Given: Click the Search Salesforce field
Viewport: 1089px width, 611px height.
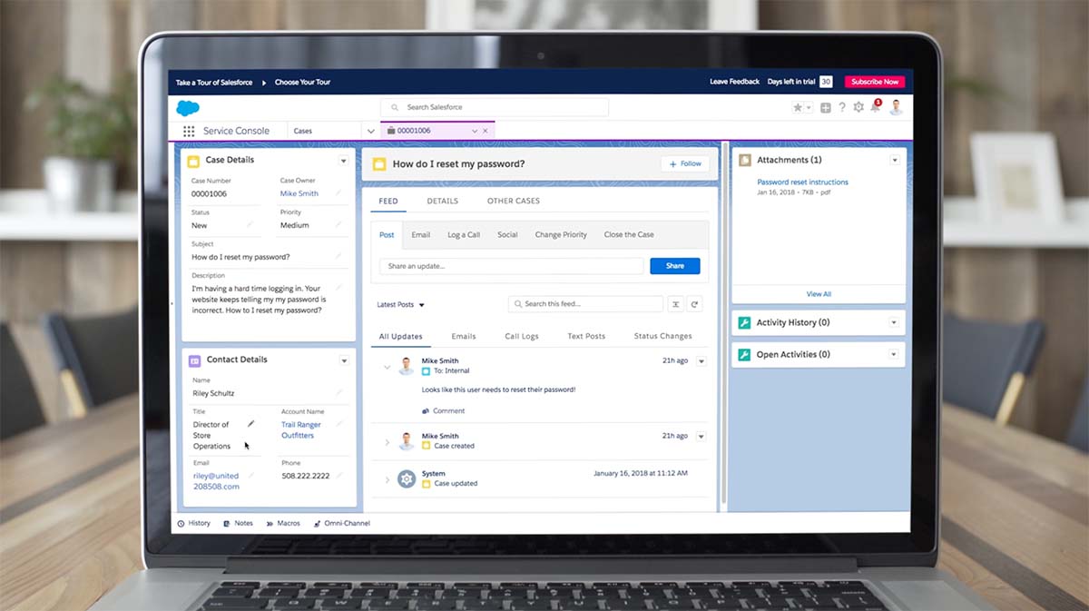Looking at the screenshot, I should click(x=495, y=107).
